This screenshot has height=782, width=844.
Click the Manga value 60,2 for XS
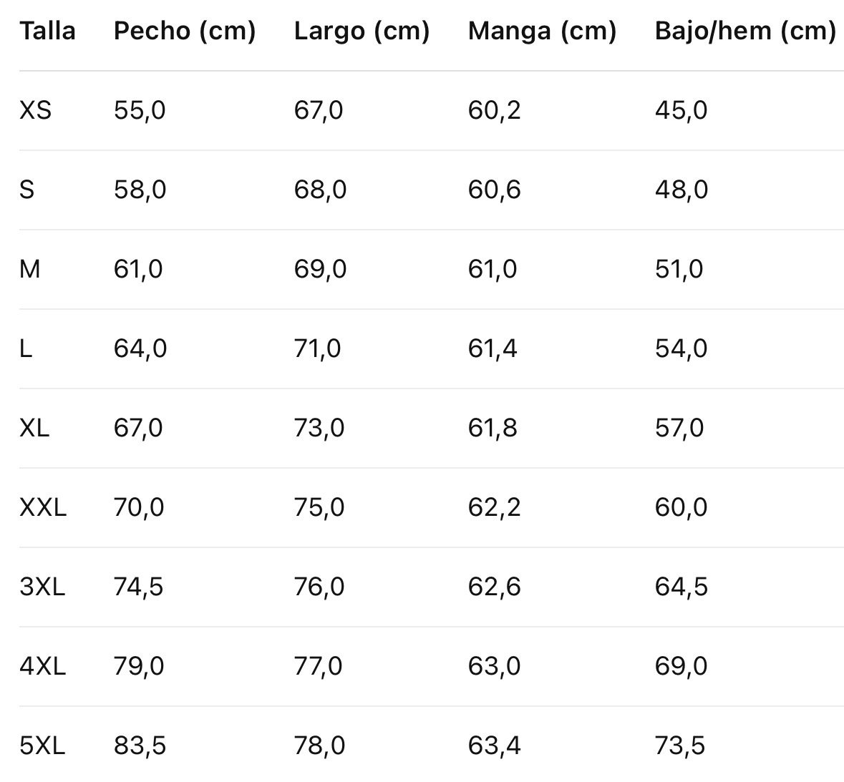(494, 110)
